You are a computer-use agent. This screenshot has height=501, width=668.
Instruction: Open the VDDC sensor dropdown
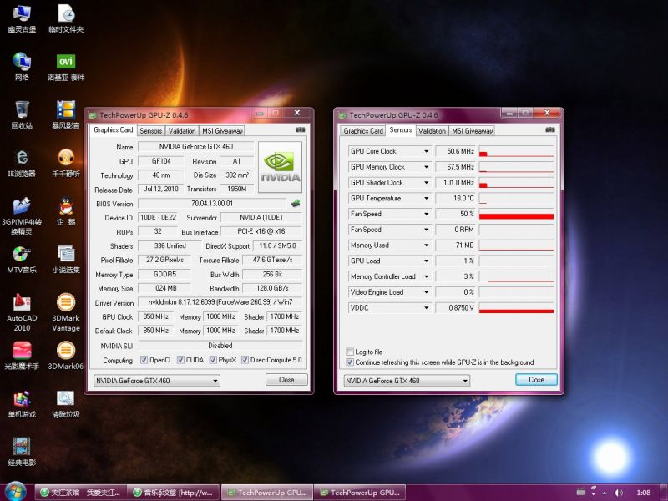[426, 307]
